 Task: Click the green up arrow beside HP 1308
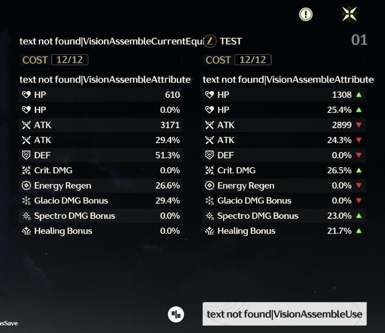click(359, 95)
